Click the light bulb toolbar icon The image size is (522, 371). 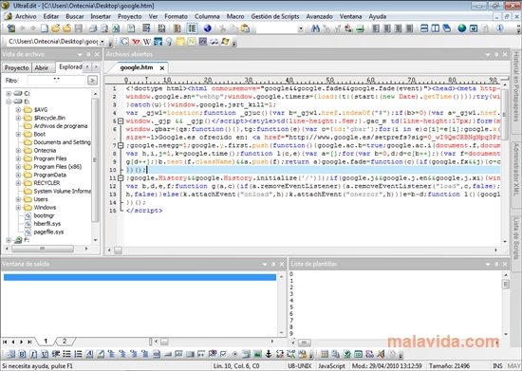pos(169,42)
